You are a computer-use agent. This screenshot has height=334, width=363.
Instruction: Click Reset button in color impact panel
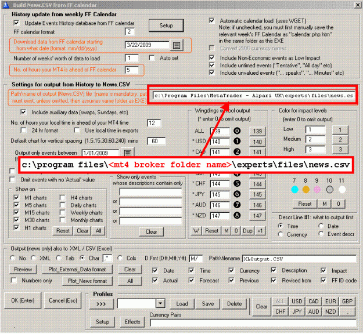coord(305,204)
